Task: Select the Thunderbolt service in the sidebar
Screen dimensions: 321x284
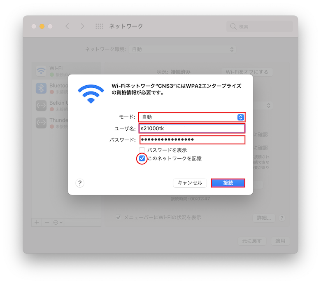Action: coord(52,123)
